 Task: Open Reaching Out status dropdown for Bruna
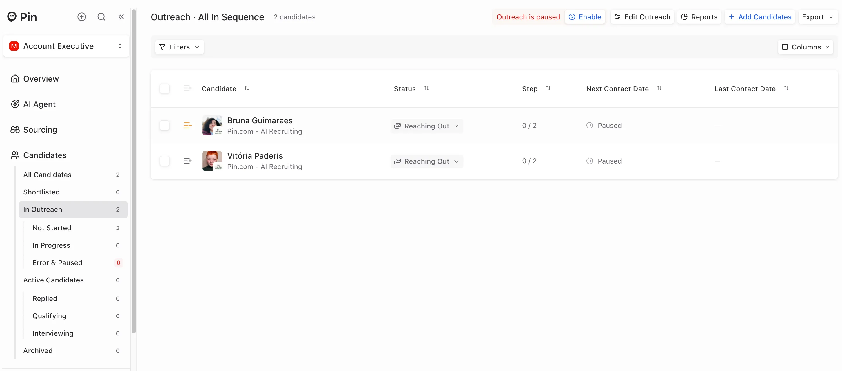[427, 126]
